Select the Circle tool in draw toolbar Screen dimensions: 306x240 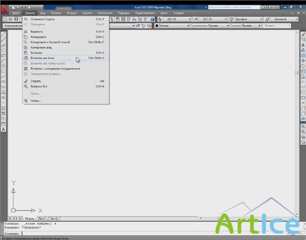click(x=3, y=66)
